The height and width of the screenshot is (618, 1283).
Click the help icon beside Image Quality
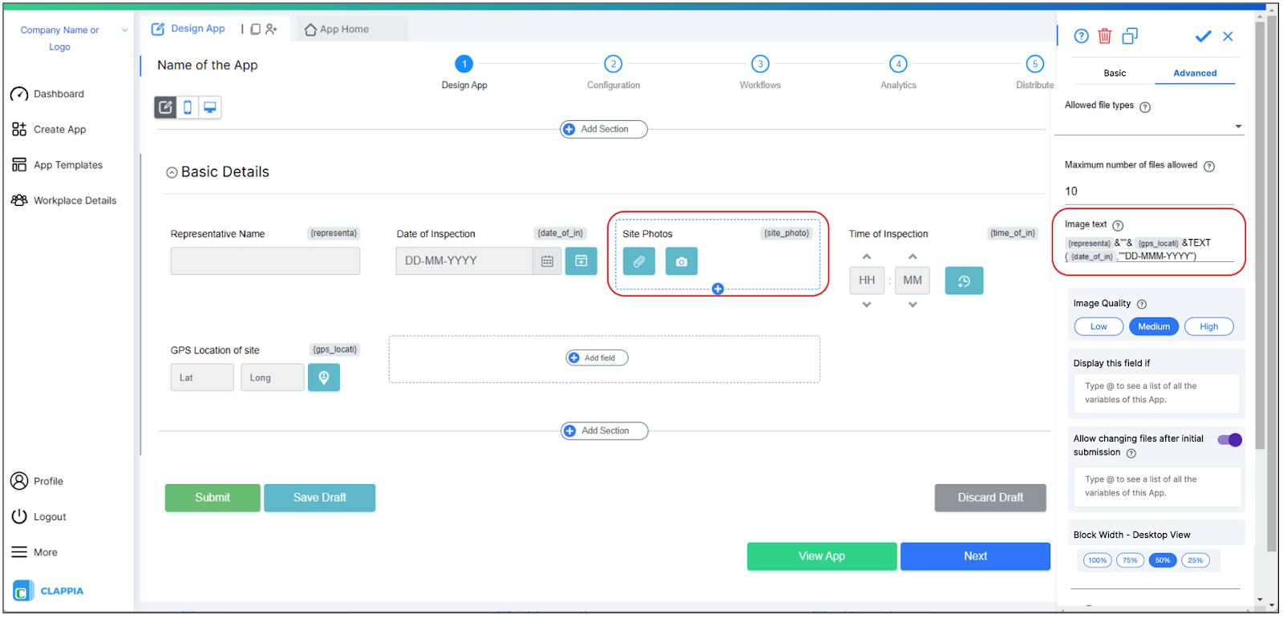pyautogui.click(x=1142, y=305)
